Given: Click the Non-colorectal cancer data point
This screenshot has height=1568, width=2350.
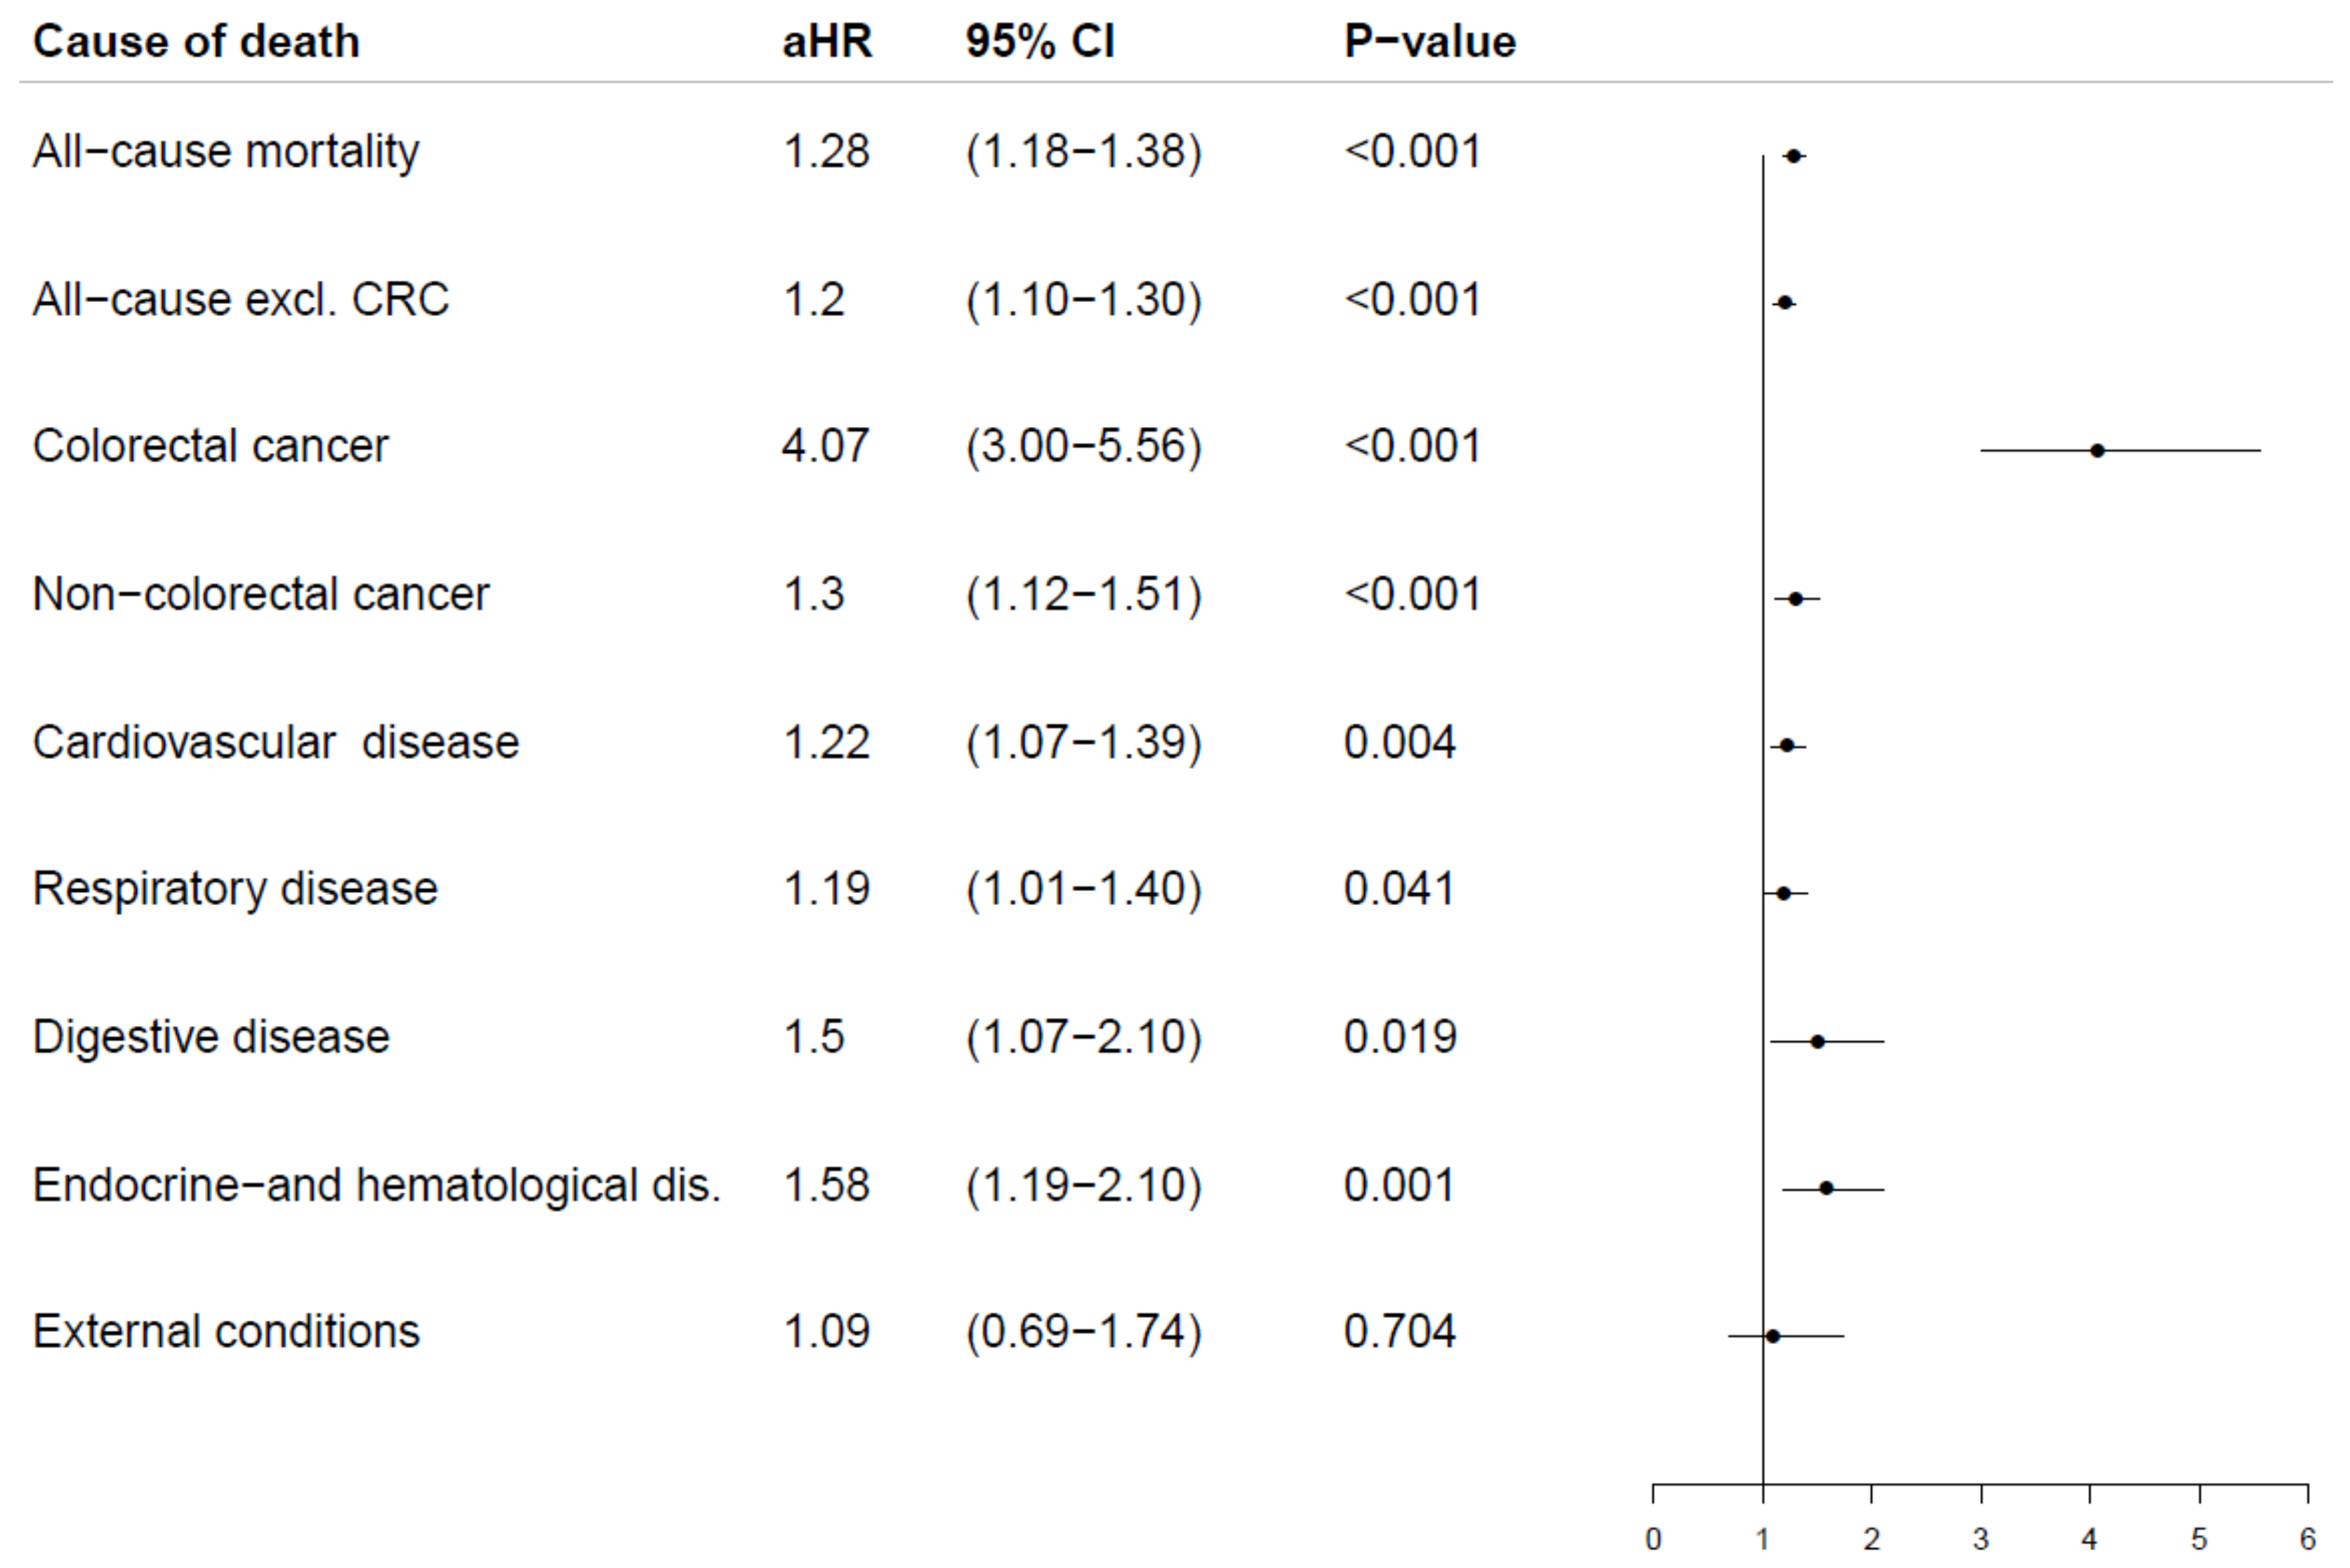Looking at the screenshot, I should [1796, 599].
